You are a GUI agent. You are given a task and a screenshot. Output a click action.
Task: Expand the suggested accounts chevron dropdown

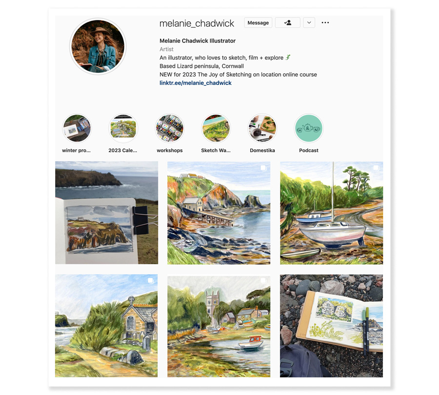[x=309, y=22]
